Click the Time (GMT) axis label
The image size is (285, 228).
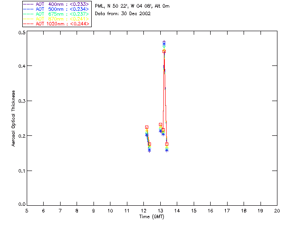(152, 217)
